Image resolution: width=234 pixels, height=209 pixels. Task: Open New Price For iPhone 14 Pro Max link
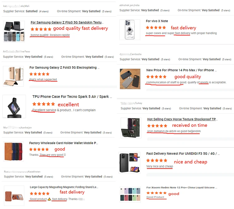click(180, 70)
